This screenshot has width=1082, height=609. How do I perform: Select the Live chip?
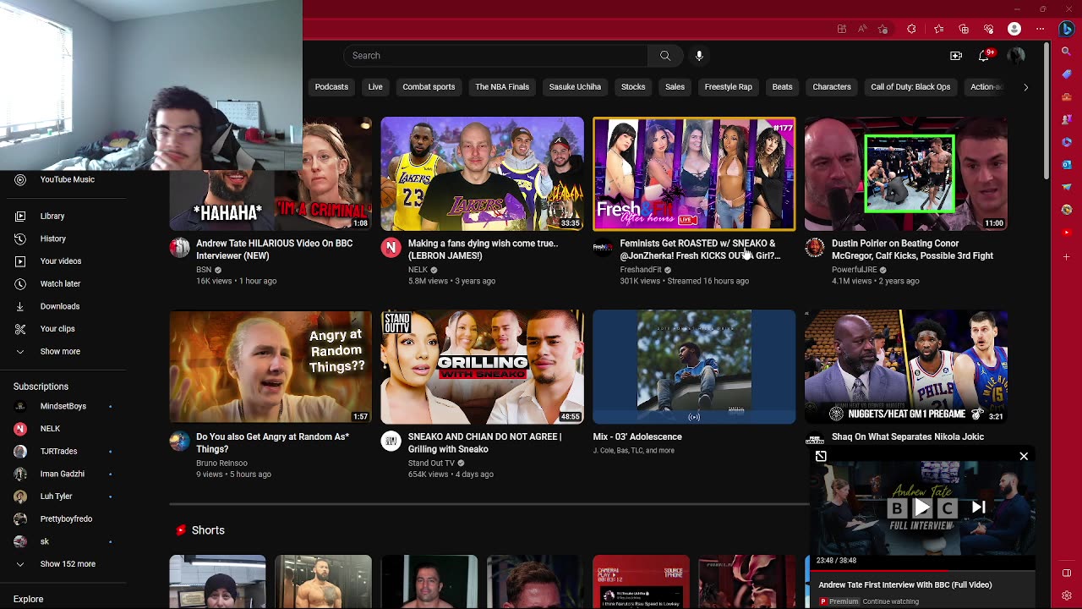click(x=375, y=87)
